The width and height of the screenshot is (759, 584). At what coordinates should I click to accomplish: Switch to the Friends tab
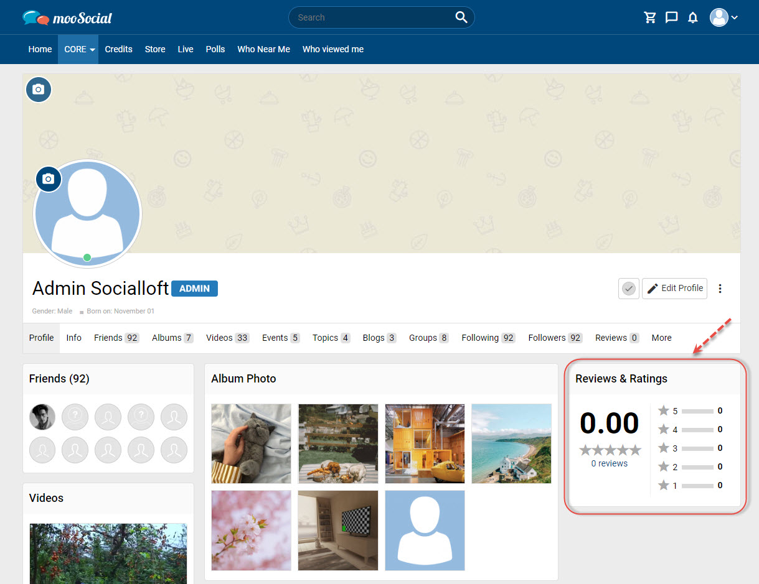116,338
